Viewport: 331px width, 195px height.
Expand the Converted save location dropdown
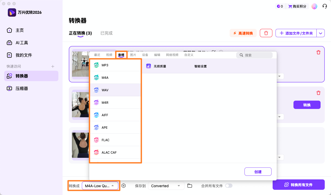pyautogui.click(x=166, y=186)
